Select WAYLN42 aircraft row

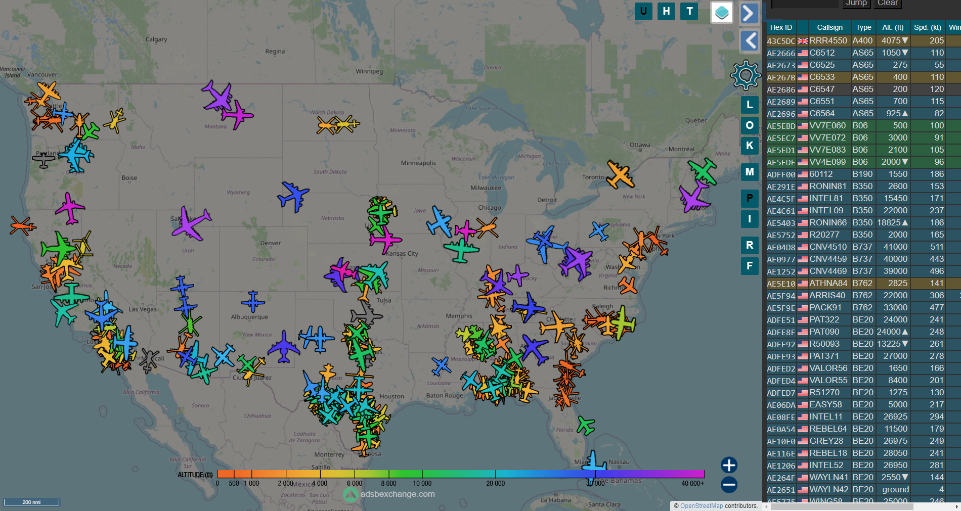coord(863,489)
